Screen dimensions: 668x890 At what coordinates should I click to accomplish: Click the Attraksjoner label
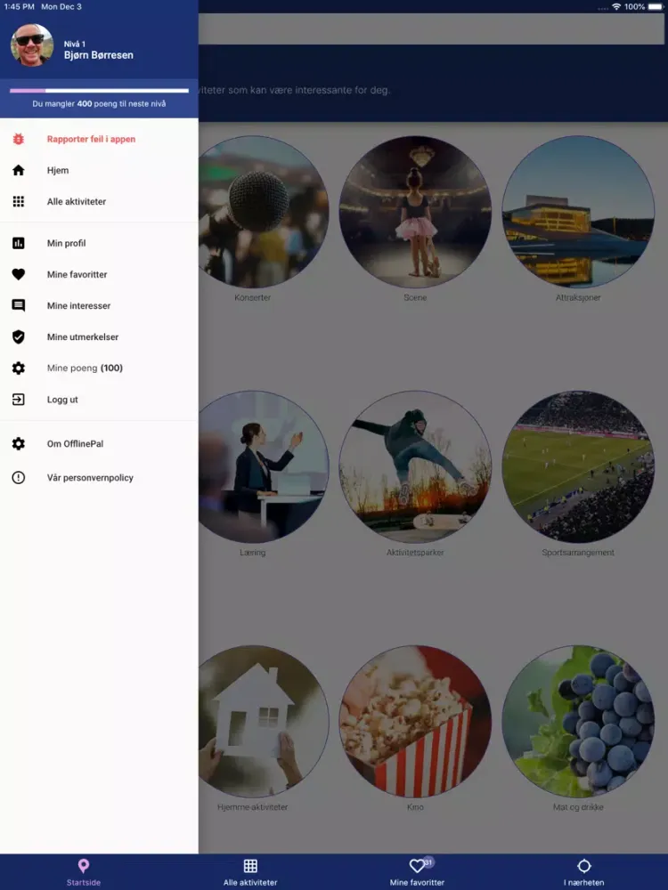tap(578, 297)
